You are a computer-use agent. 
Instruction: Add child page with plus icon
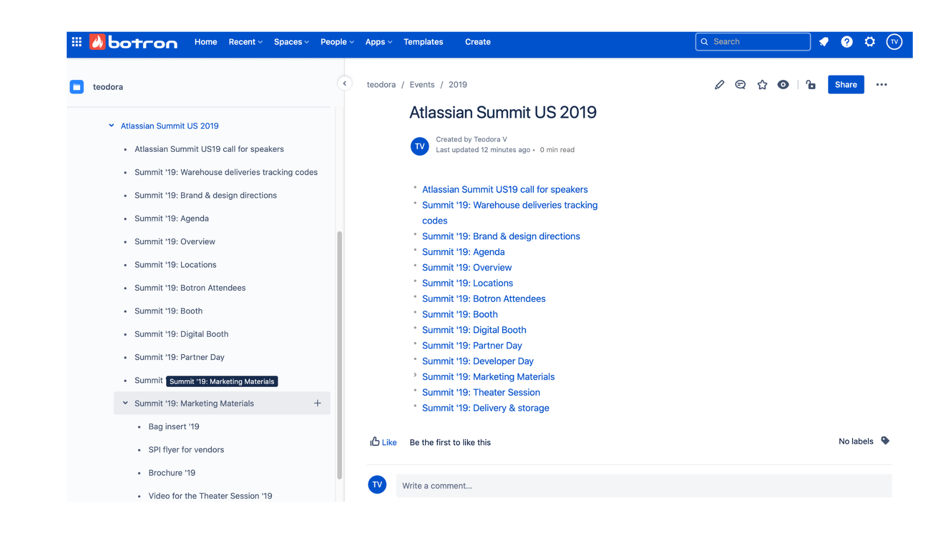pos(318,403)
